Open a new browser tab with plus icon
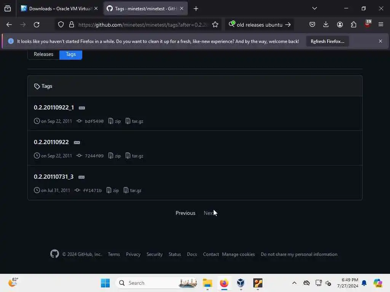 [x=196, y=9]
